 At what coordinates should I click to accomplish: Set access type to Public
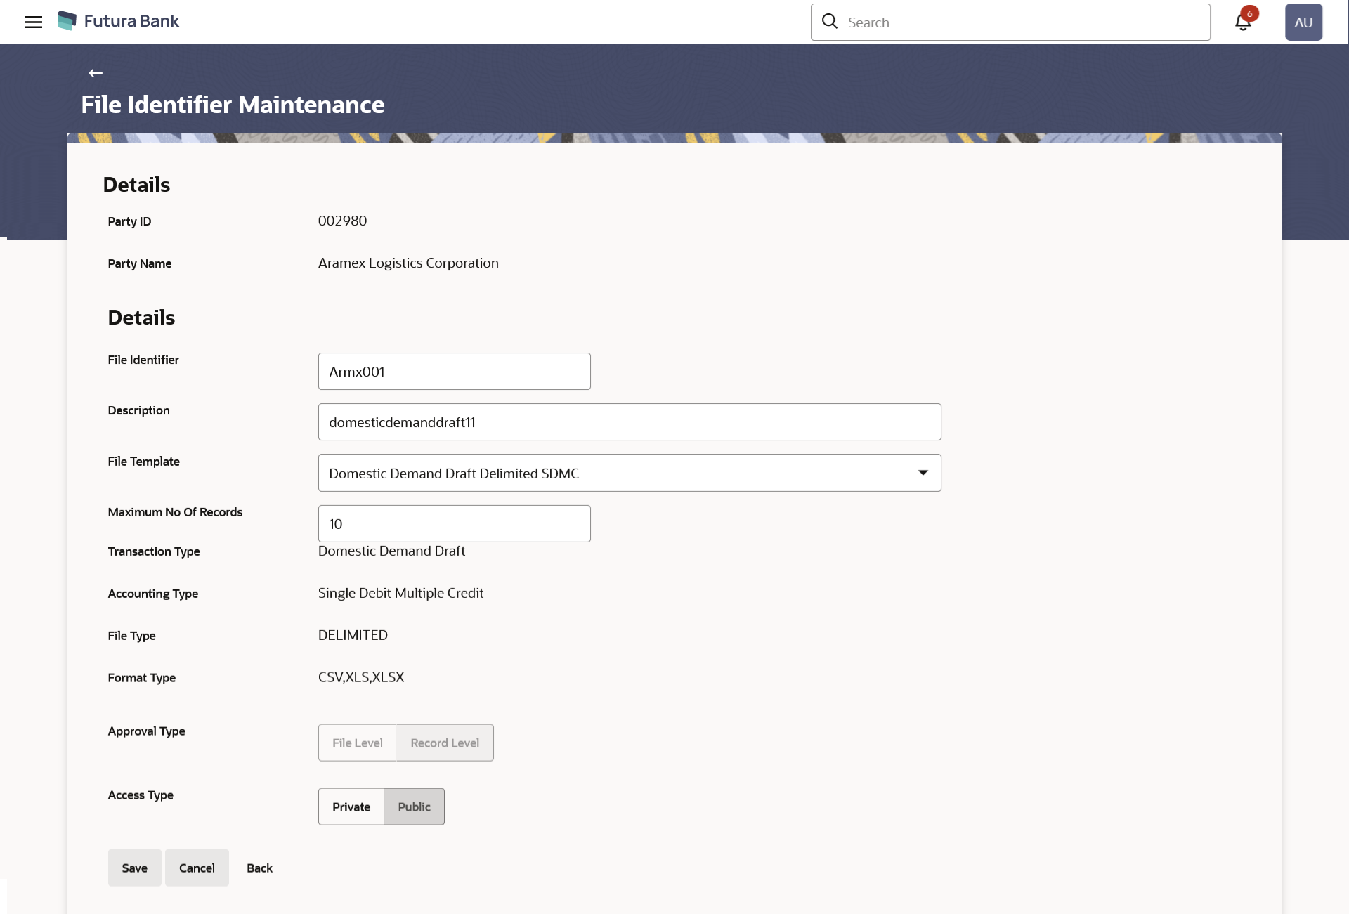click(x=414, y=807)
